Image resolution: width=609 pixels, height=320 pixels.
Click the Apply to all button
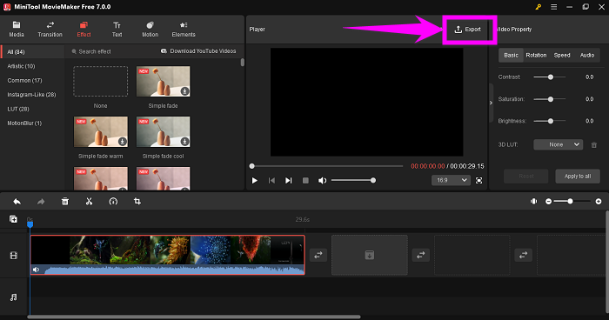click(x=578, y=177)
